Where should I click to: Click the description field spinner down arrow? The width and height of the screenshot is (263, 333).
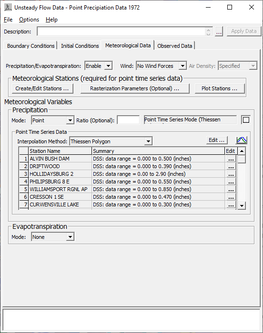209,34
